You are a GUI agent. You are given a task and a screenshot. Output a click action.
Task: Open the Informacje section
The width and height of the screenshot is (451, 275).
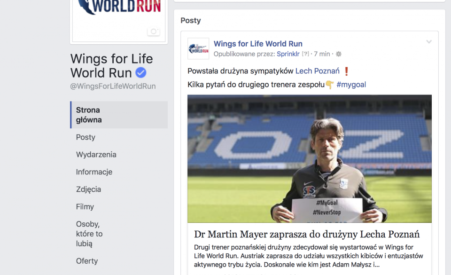point(94,172)
